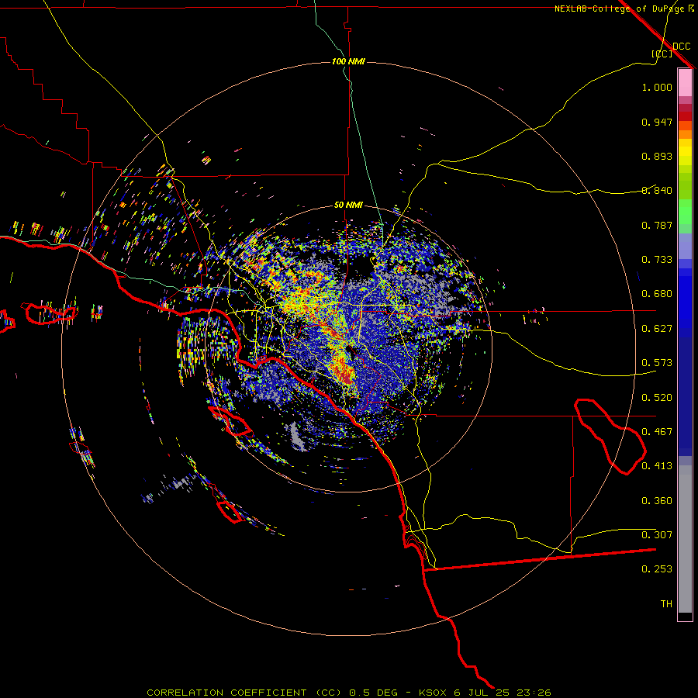
Task: Click the 0.947 scale value
Action: [657, 122]
